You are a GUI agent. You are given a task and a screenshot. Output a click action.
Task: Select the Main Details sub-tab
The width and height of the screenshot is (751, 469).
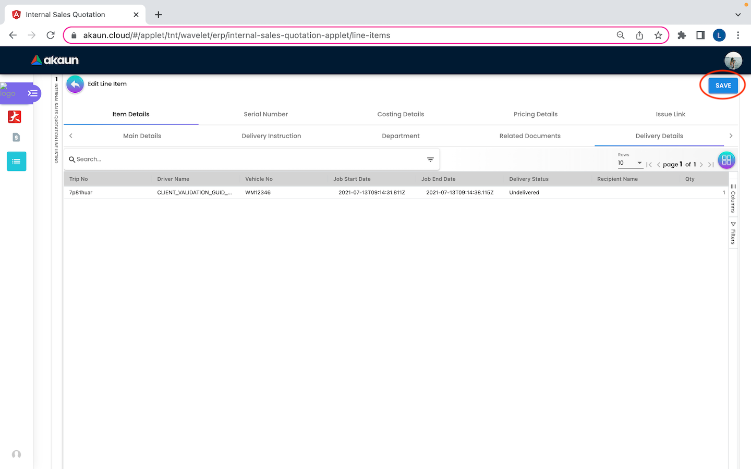(142, 136)
